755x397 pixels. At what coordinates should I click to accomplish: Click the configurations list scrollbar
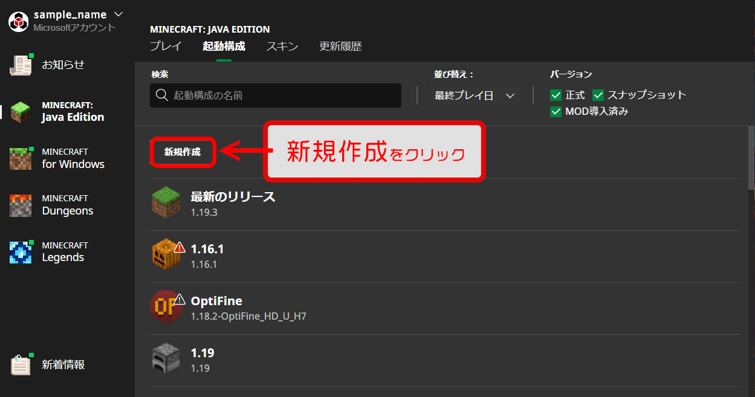(x=751, y=157)
